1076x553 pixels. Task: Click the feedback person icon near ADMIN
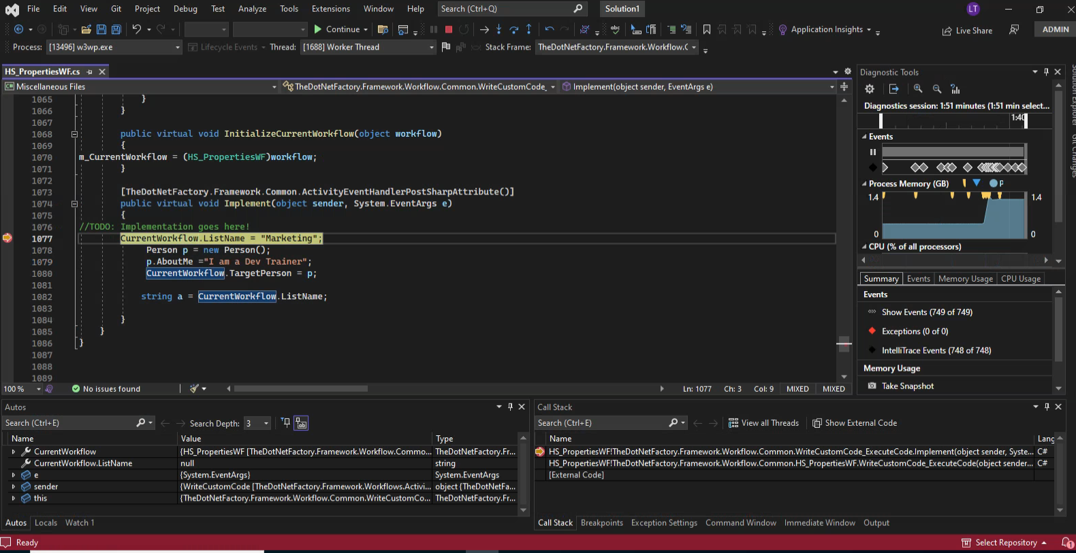[x=1014, y=29]
